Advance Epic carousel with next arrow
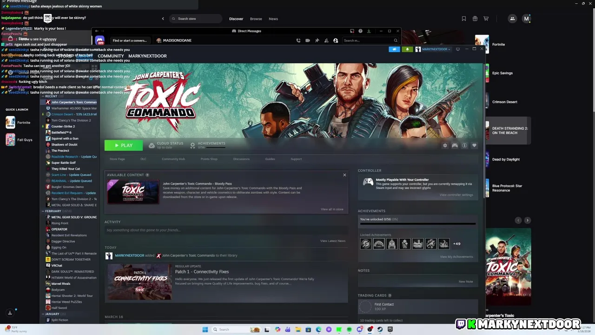This screenshot has width=595, height=335. pyautogui.click(x=527, y=220)
